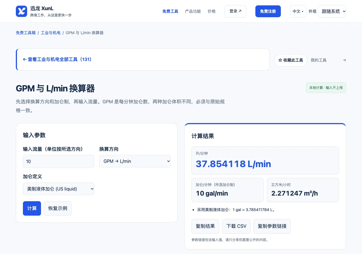Open the 产品功能 nav item

click(x=193, y=11)
